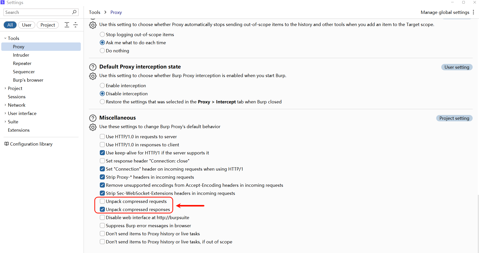Image resolution: width=479 pixels, height=253 pixels.
Task: Select Enable interception radio button
Action: click(102, 85)
